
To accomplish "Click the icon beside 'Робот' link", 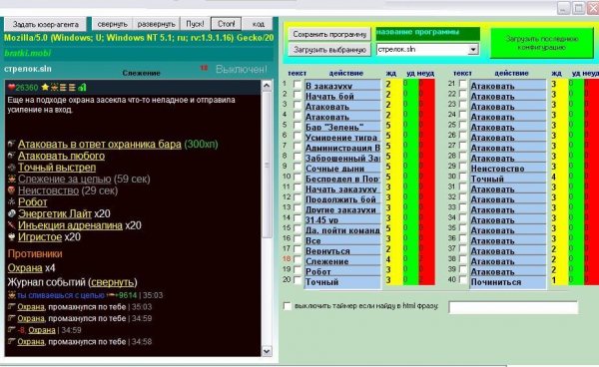I will (11, 202).
